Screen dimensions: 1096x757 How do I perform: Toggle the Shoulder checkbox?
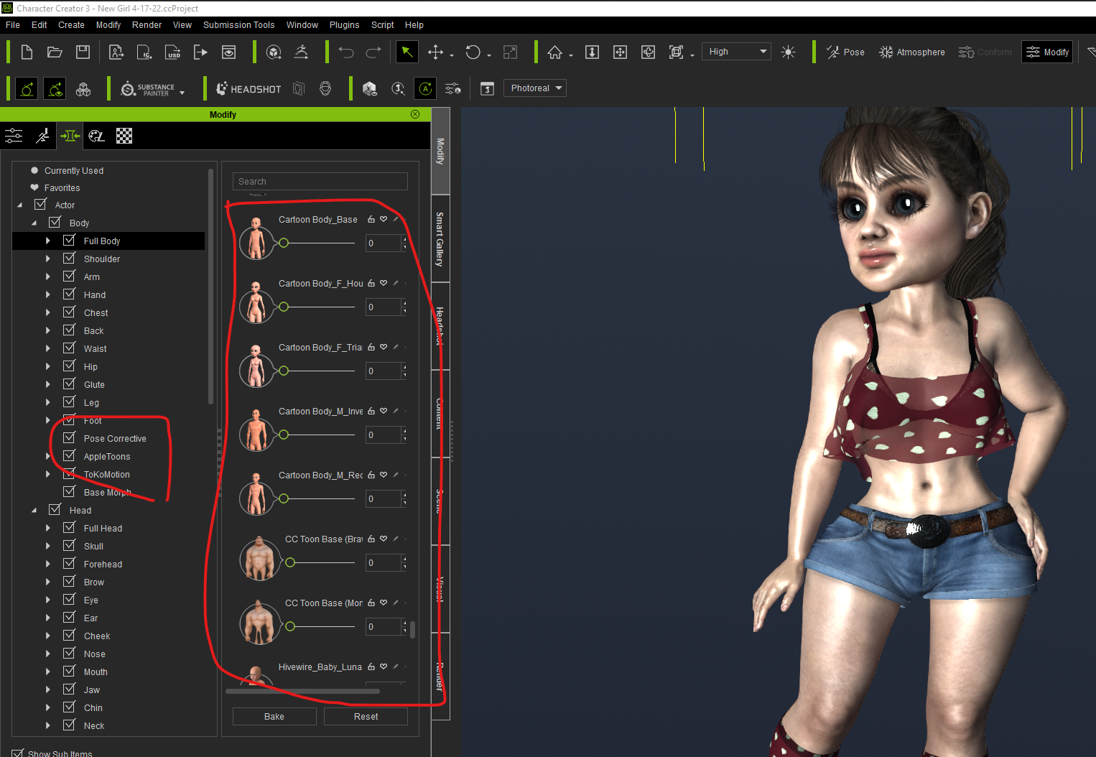[x=69, y=259]
